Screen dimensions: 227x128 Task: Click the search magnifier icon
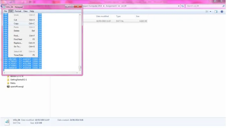[223, 6]
